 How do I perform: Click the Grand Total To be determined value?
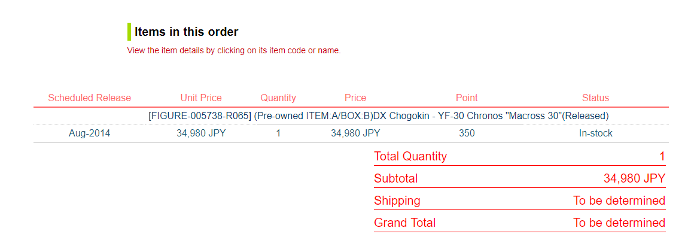pos(619,223)
